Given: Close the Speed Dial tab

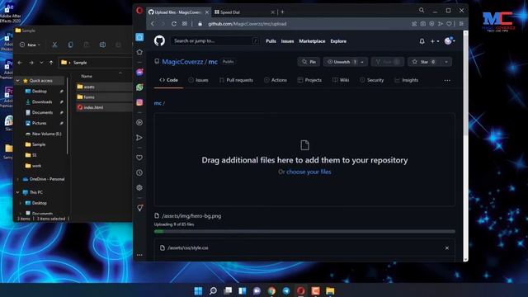Looking at the screenshot, I should (272, 12).
